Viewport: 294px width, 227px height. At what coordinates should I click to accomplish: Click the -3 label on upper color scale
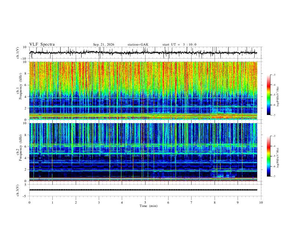point(274,75)
